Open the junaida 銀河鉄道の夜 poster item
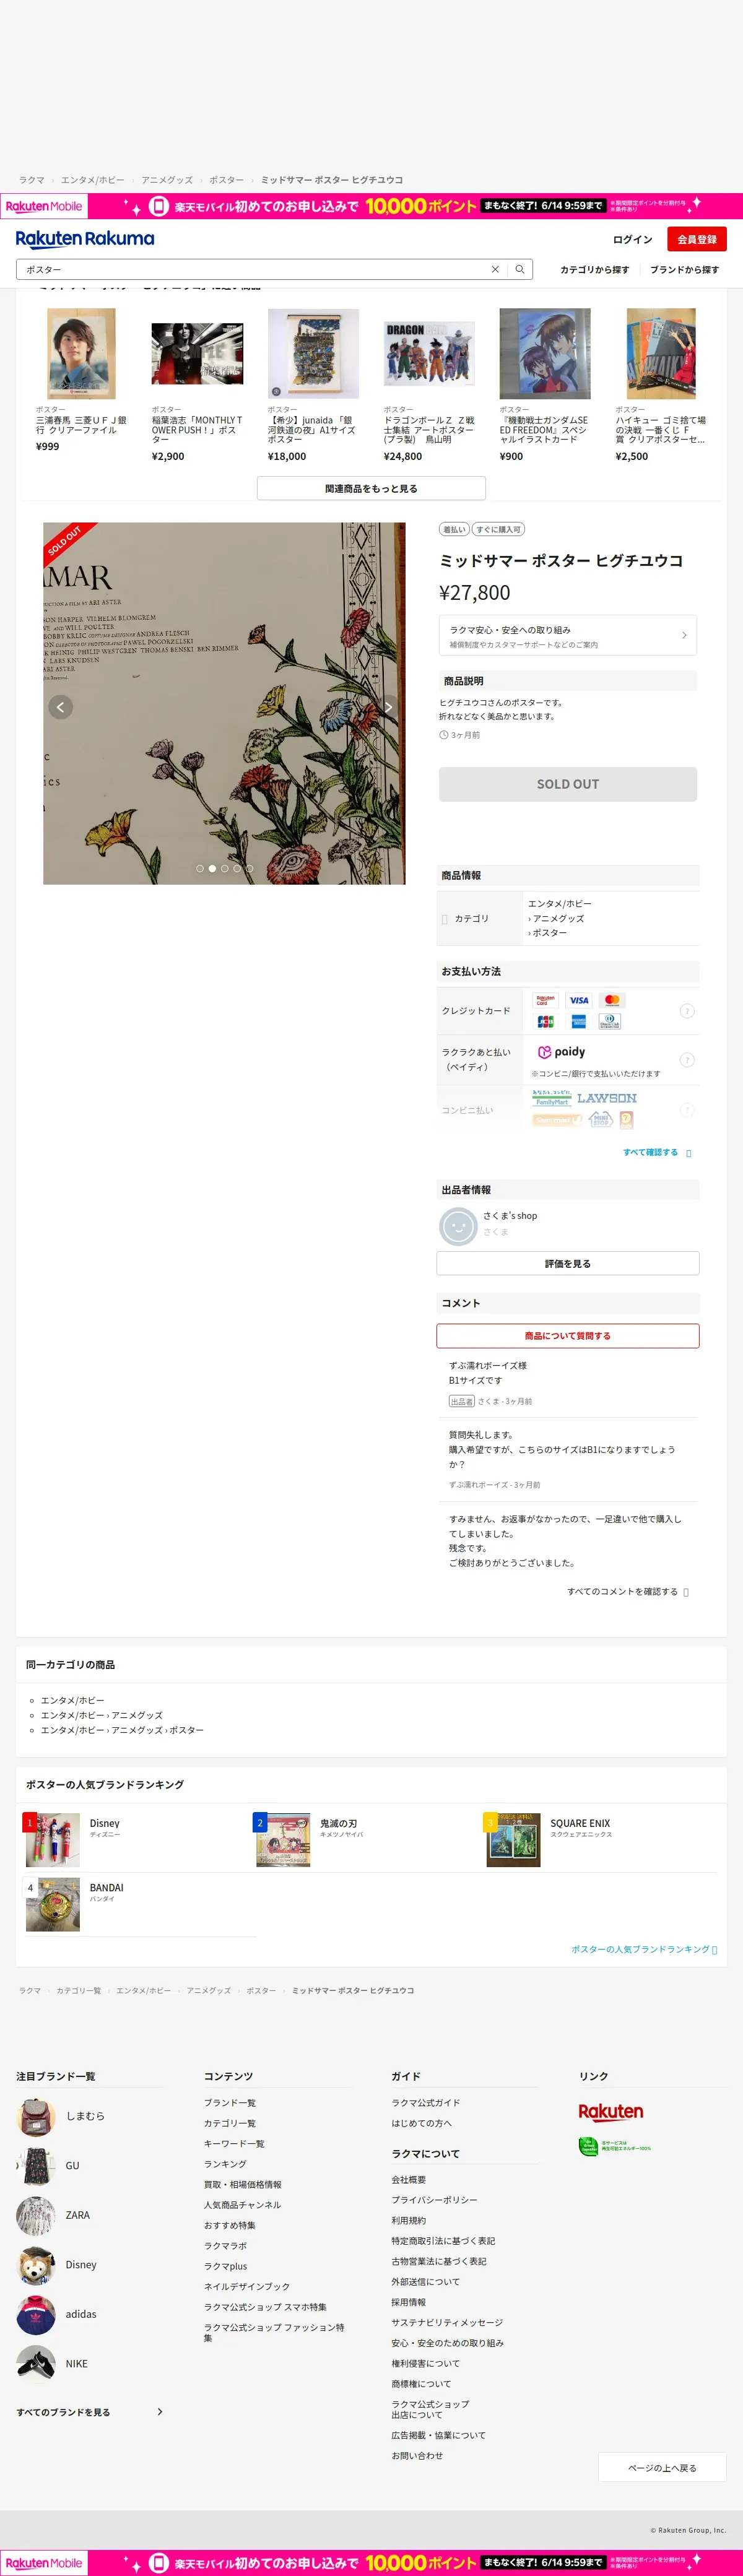 [313, 353]
